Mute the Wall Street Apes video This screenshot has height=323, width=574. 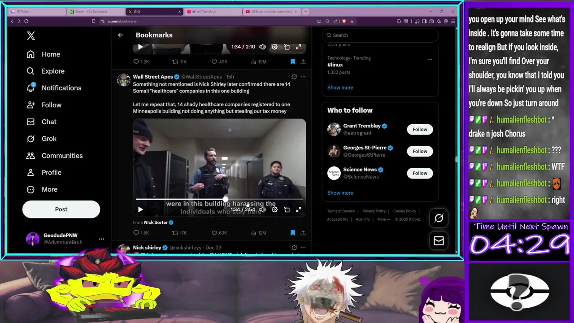[x=262, y=210]
